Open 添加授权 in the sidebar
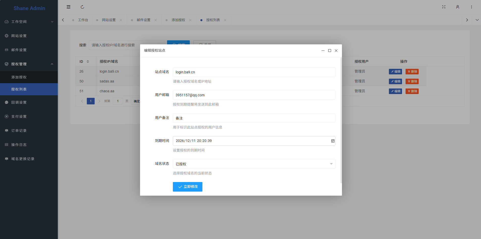This screenshot has height=239, width=481. coord(19,77)
